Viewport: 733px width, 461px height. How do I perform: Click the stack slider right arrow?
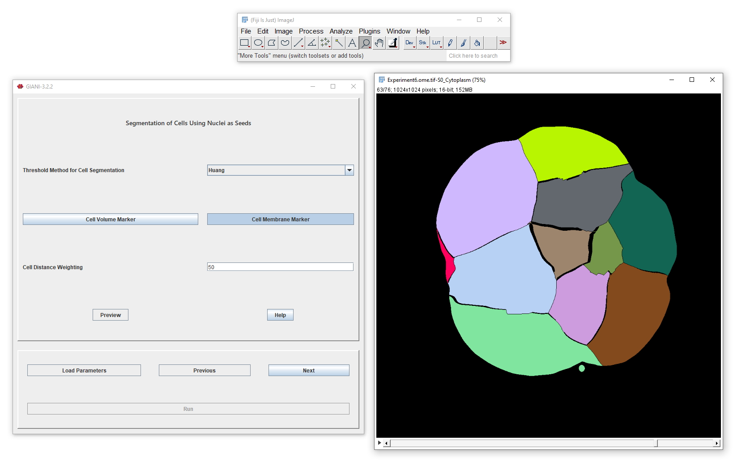(x=716, y=444)
